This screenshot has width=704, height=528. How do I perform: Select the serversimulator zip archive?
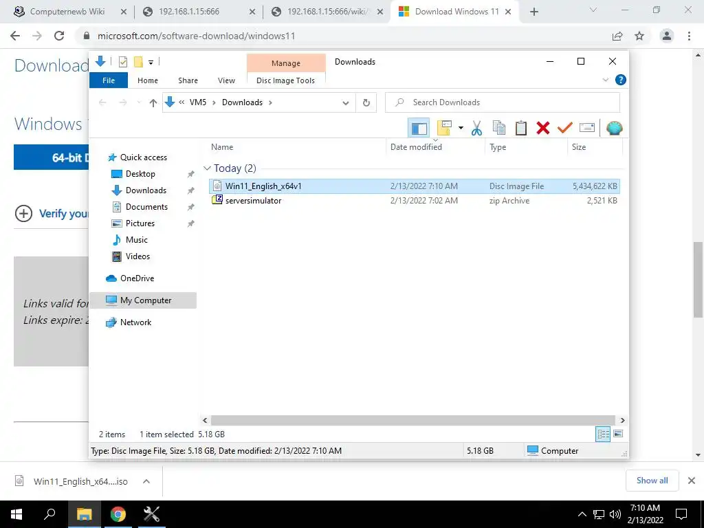[x=414, y=201]
